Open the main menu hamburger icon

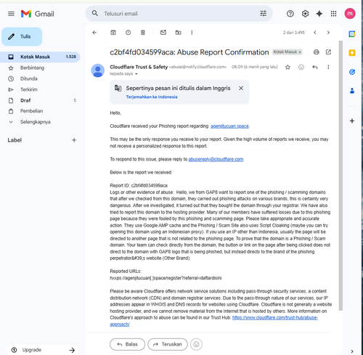tap(11, 14)
